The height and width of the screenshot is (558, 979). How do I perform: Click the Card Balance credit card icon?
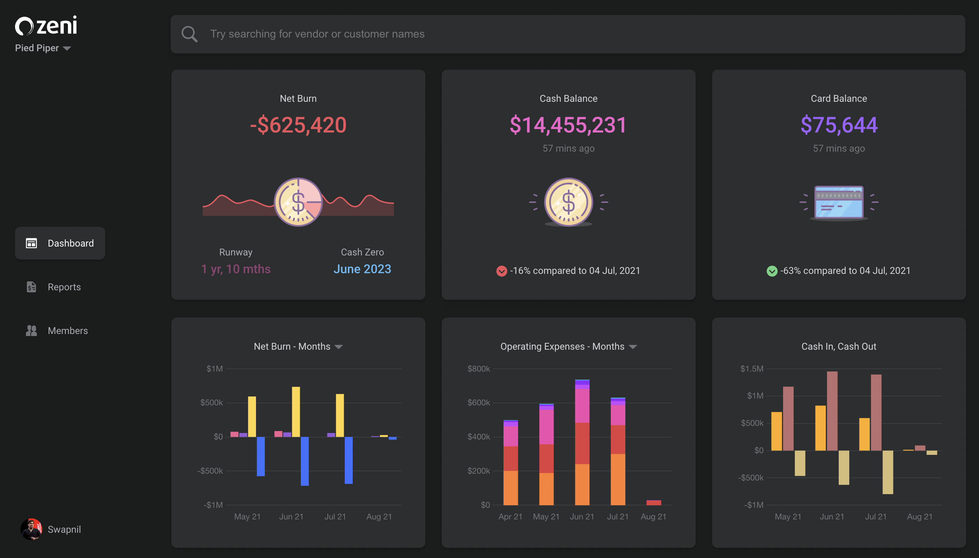point(838,203)
